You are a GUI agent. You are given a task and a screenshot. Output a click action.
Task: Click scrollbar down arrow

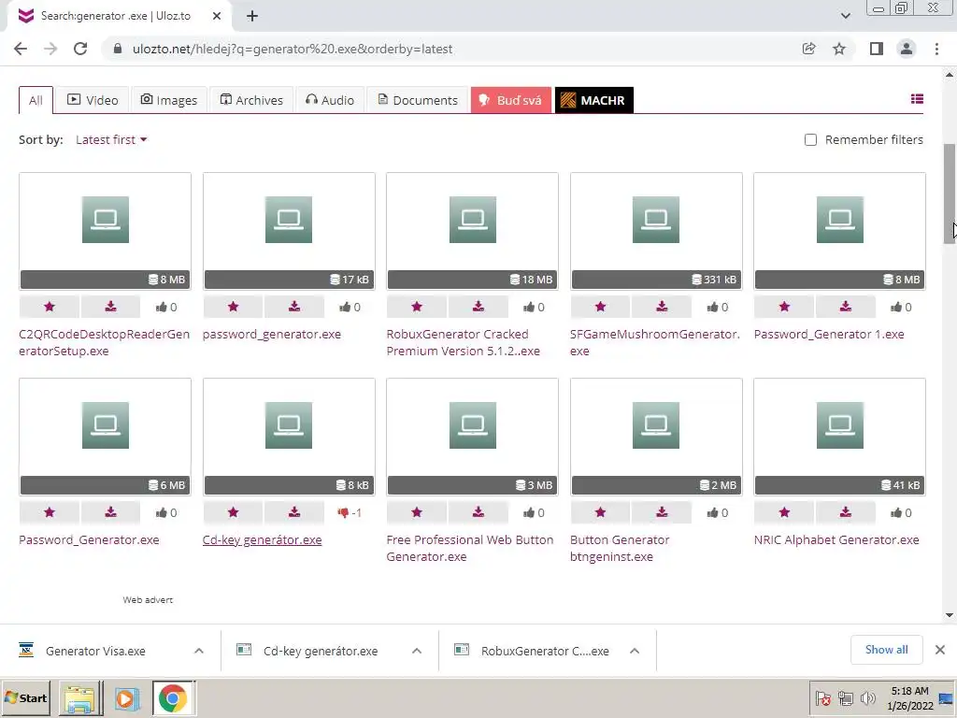(950, 615)
